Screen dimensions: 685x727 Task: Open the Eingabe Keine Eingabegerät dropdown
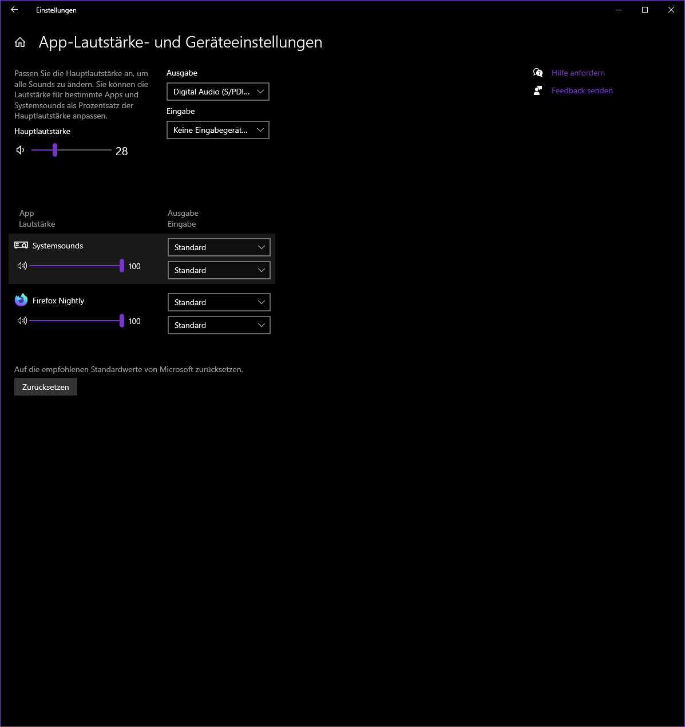(218, 130)
